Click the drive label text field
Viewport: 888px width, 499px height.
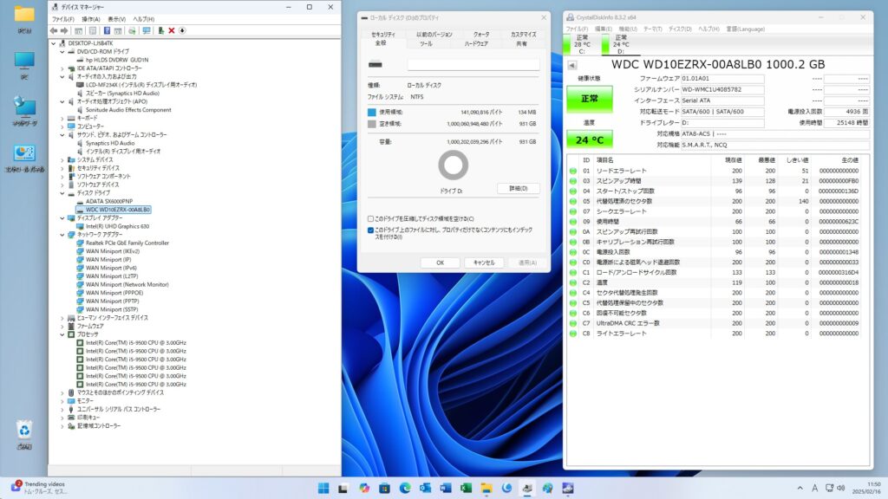pos(473,65)
